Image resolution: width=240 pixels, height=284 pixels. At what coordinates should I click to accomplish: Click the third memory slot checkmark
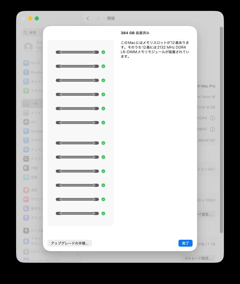click(x=103, y=80)
